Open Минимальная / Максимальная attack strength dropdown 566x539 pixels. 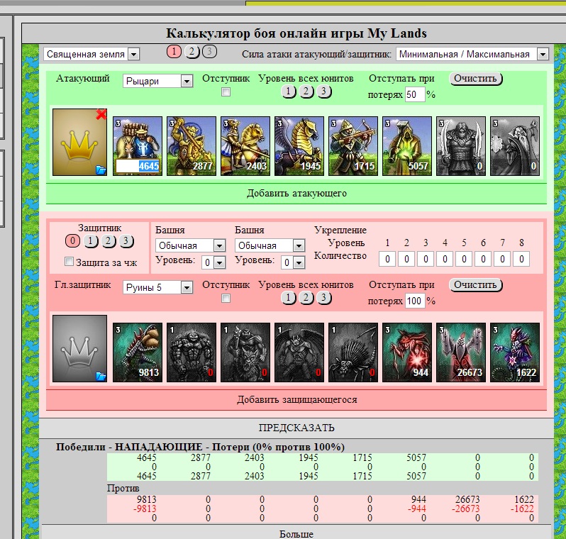tap(472, 54)
